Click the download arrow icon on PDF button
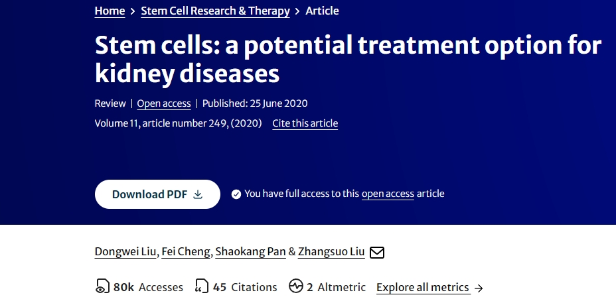This screenshot has width=616, height=307. coord(197,194)
